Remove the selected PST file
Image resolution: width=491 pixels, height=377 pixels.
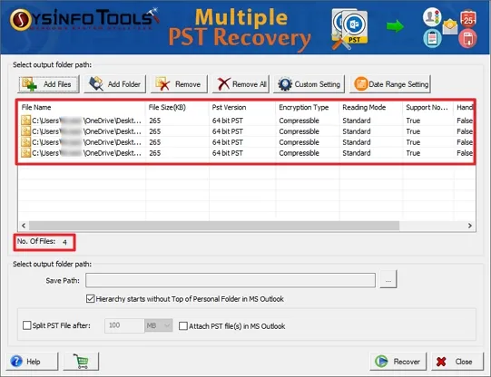coord(179,84)
